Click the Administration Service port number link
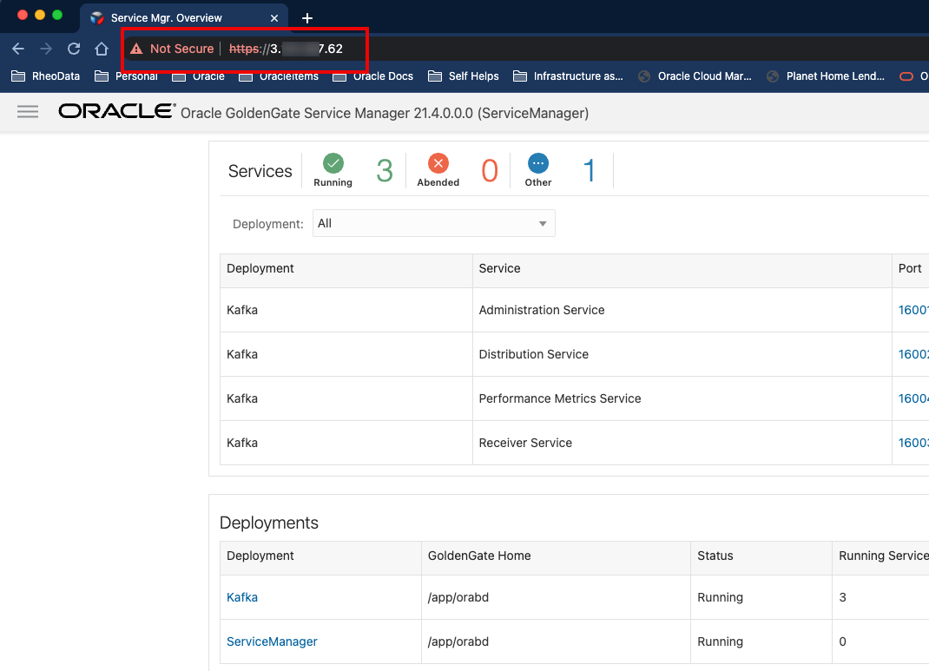Screen dimensions: 929x671 coord(913,310)
